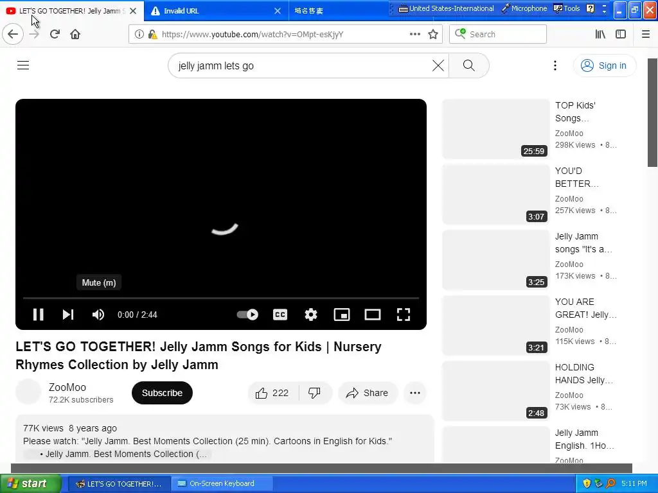This screenshot has height=493, width=658.
Task: Turn on closed captions (CC)
Action: point(280,315)
